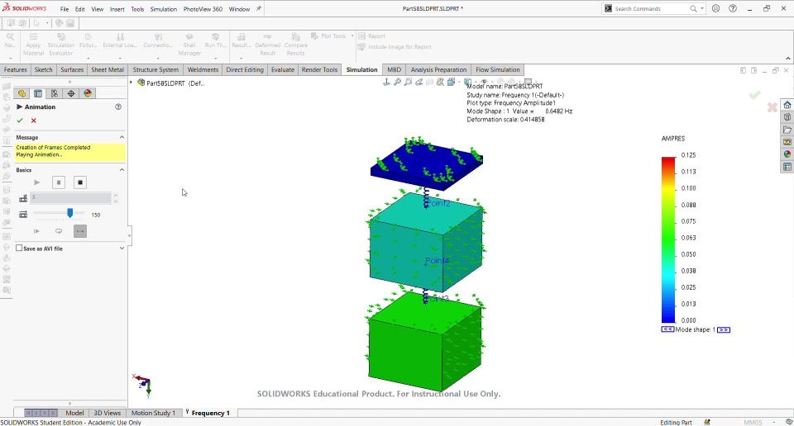
Task: Collapse the Message section
Action: pos(122,137)
